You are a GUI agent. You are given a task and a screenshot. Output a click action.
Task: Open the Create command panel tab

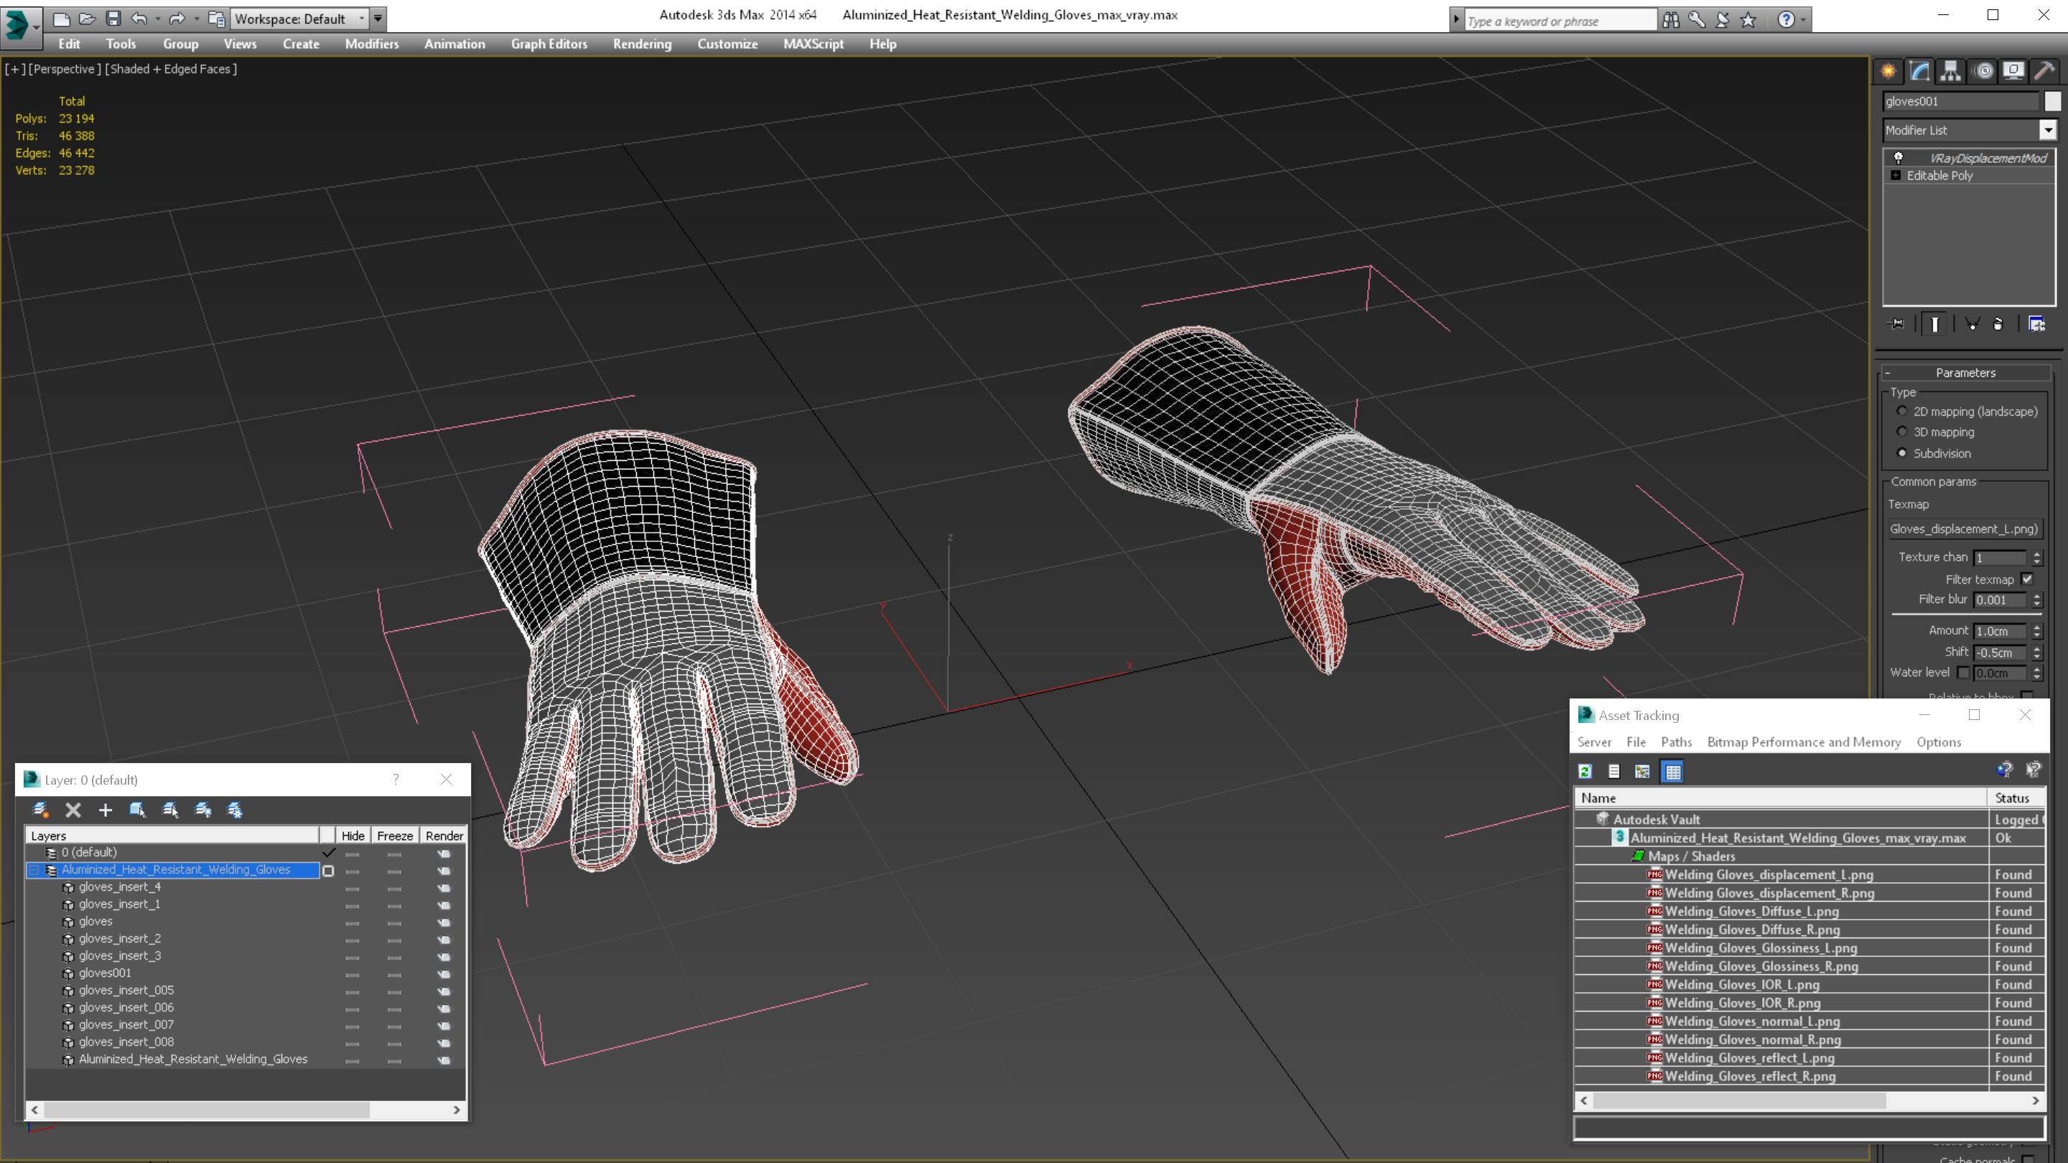coord(1888,72)
